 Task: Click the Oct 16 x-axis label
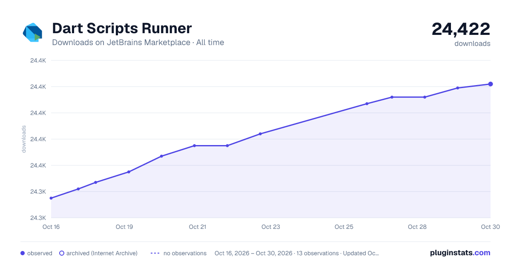point(51,227)
